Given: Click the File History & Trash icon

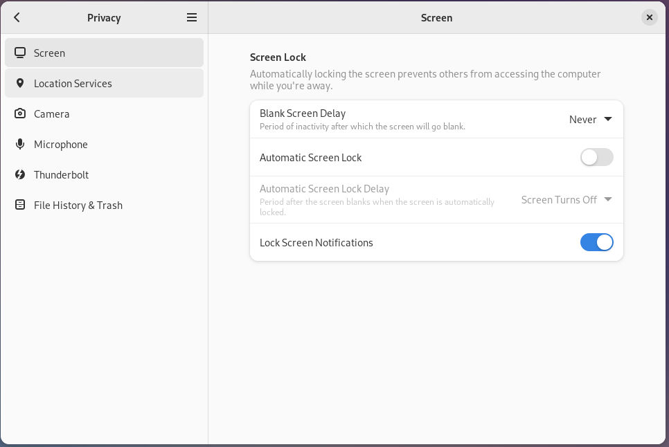Looking at the screenshot, I should click(x=20, y=205).
